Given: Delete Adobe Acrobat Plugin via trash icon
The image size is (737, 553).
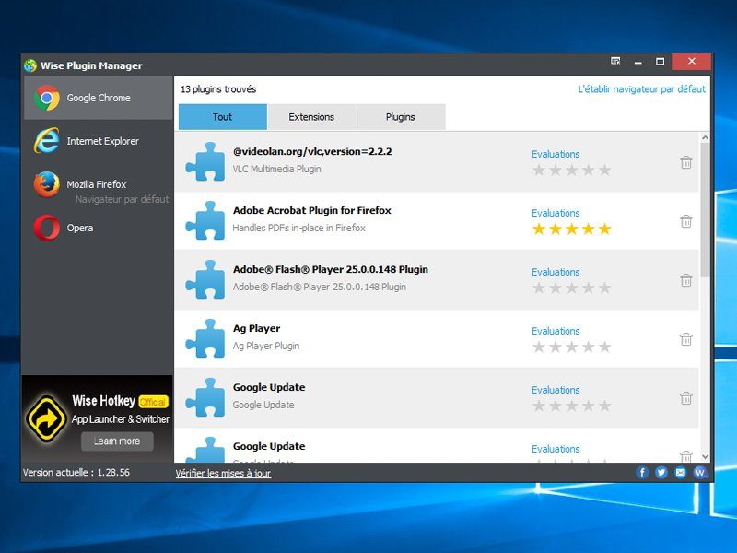Looking at the screenshot, I should [x=685, y=221].
